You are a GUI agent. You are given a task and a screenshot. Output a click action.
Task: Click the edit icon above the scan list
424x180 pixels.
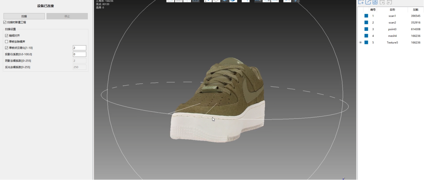pos(368,2)
